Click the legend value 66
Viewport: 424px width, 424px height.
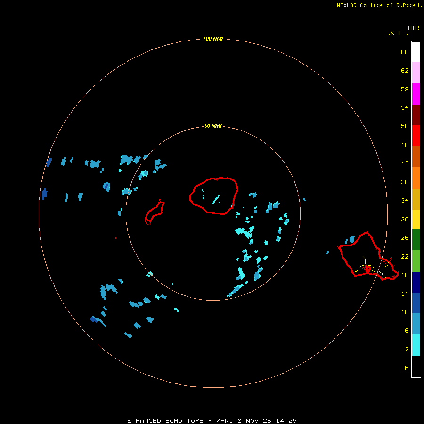[405, 52]
